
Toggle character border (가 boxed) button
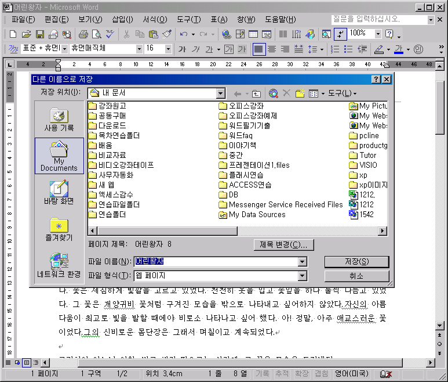point(228,49)
